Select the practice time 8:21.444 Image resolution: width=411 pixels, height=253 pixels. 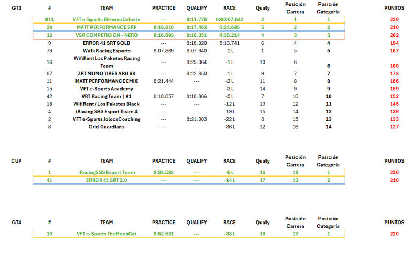164,81
